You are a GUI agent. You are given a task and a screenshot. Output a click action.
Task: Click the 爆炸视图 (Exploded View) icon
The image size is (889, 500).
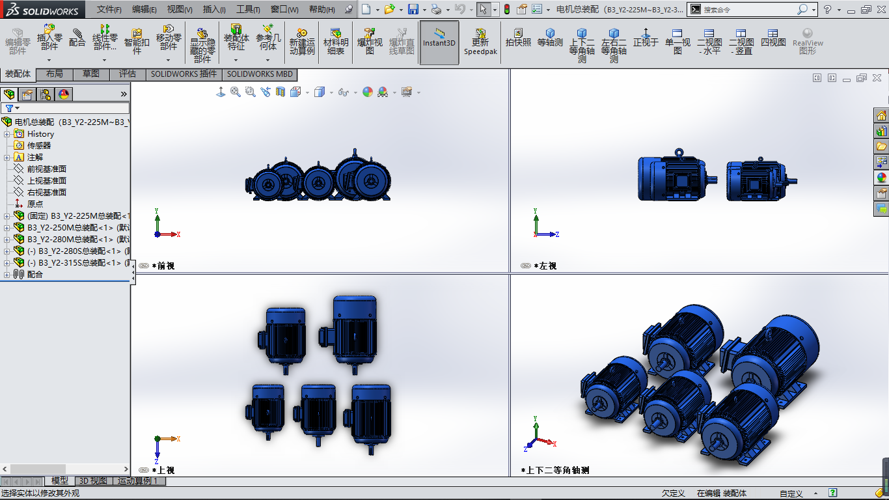[x=370, y=33]
